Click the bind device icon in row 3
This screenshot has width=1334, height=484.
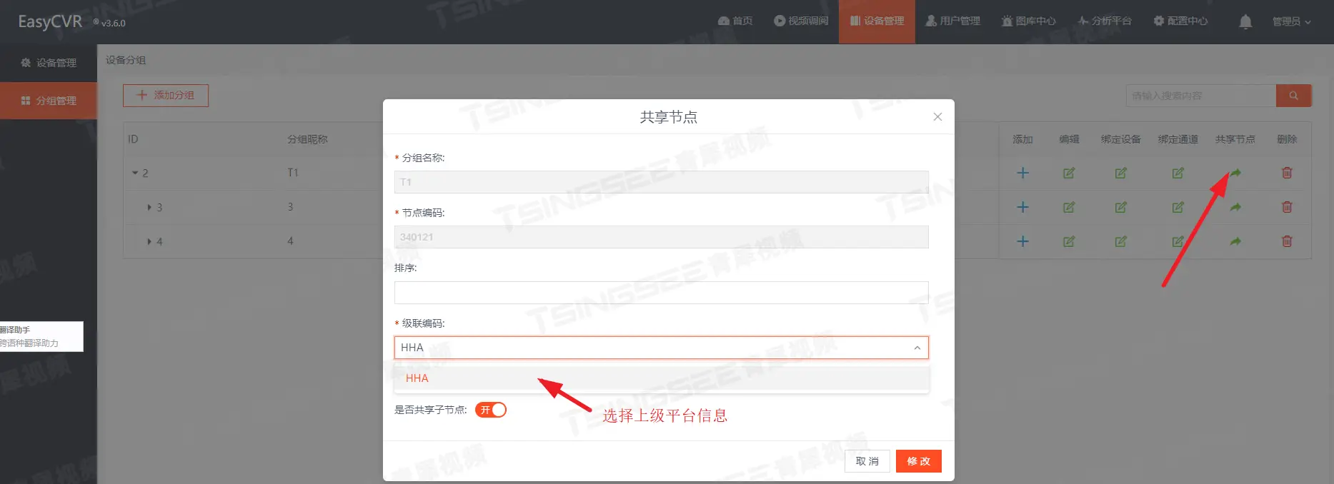1120,207
